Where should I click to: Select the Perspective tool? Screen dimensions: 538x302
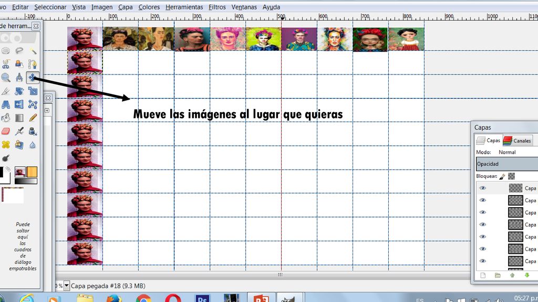coord(6,104)
